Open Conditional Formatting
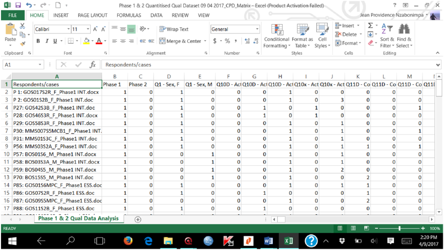The height and width of the screenshot is (250, 444). tap(277, 36)
